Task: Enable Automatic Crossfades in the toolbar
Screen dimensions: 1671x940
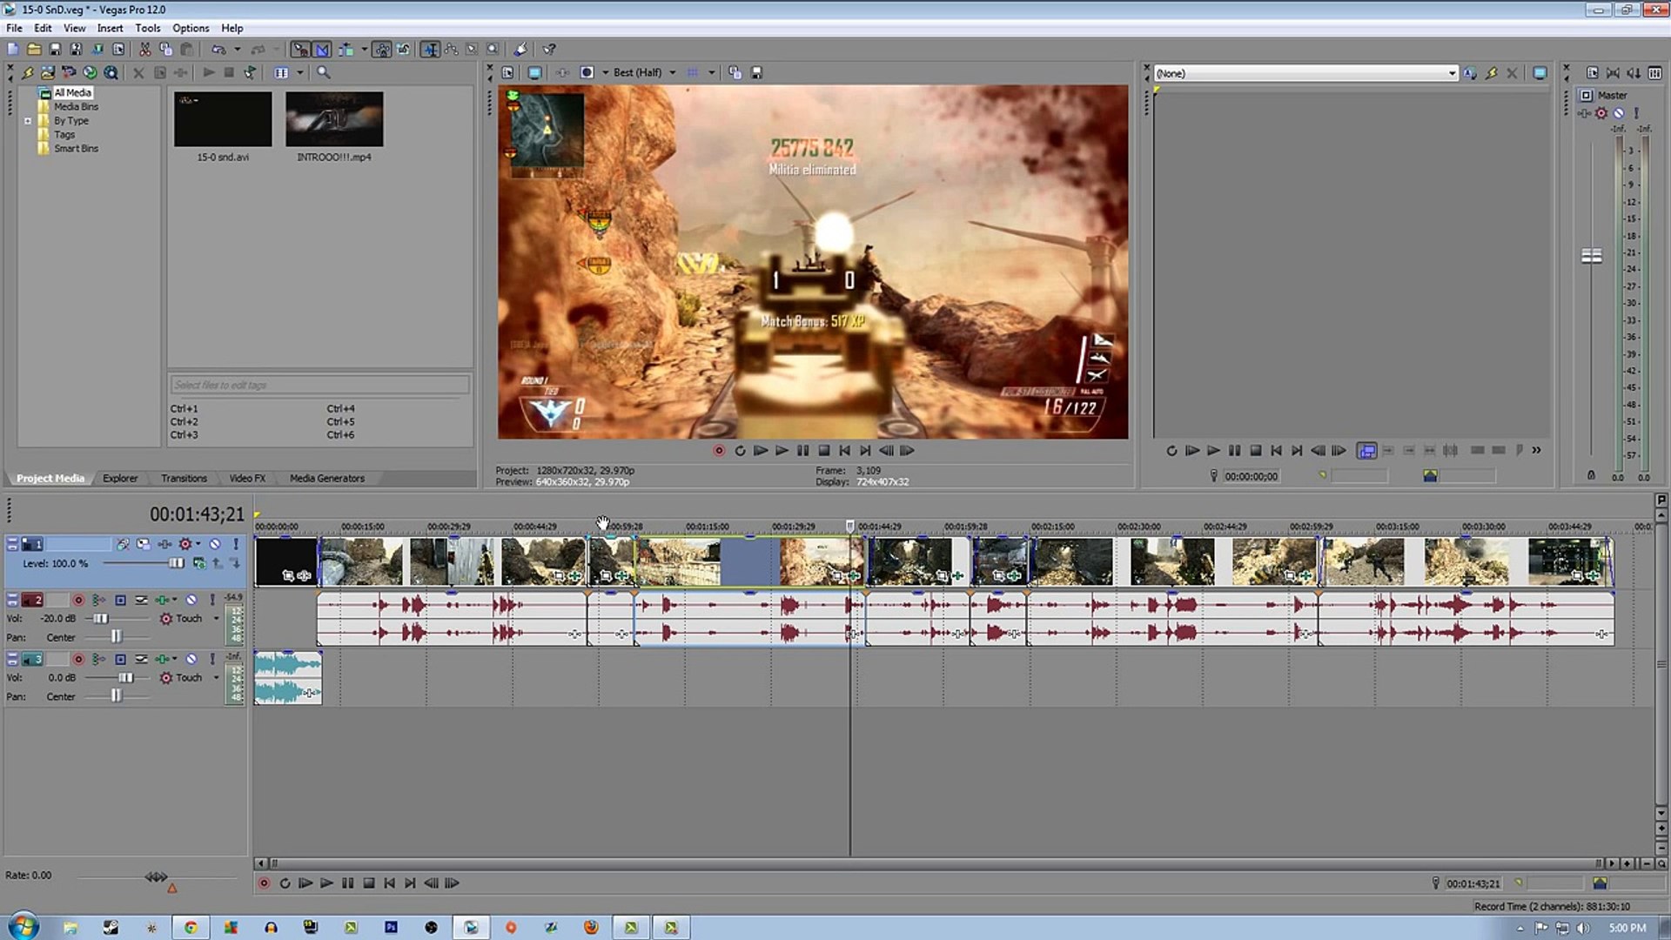Action: click(322, 50)
